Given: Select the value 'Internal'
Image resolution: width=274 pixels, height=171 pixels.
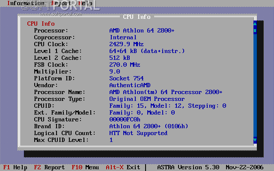Looking at the screenshot, I should [123, 37].
